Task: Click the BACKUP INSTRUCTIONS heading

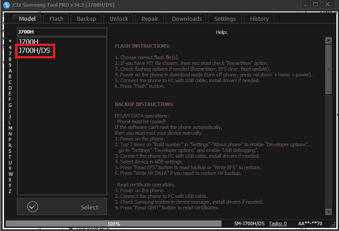Action: 144,104
